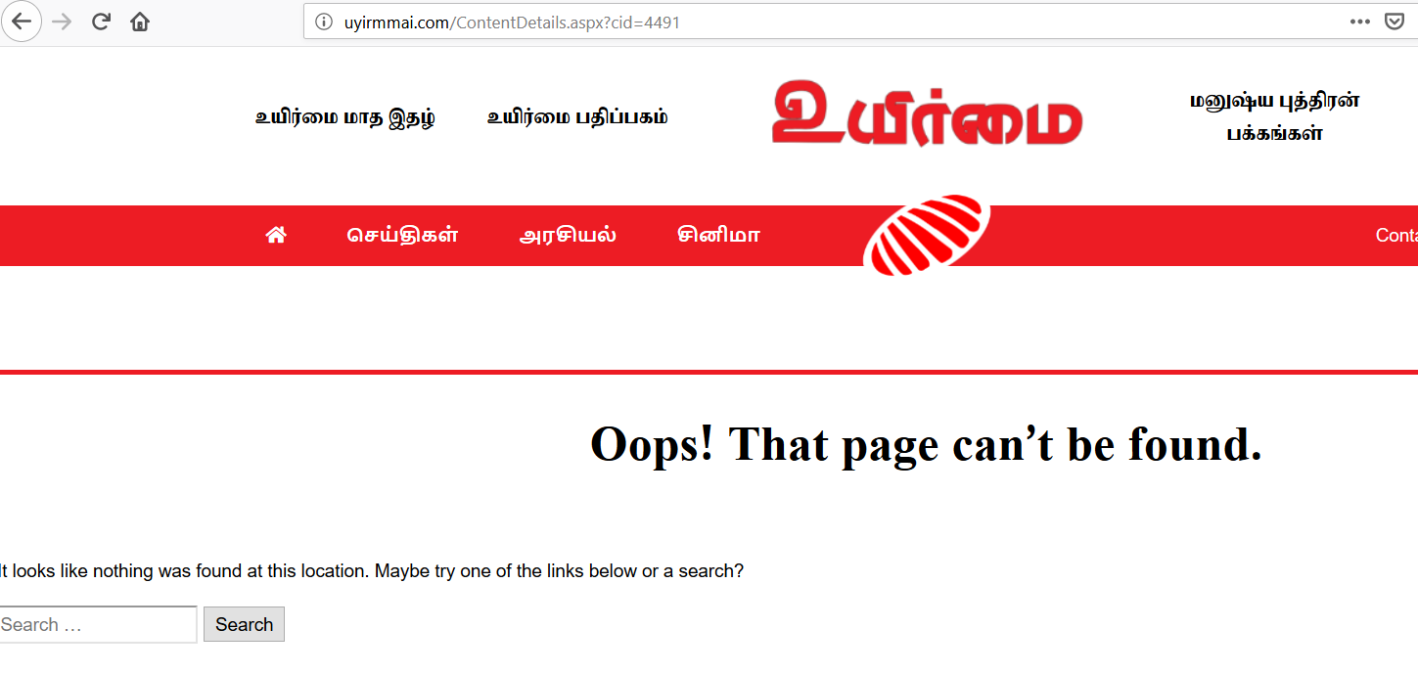This screenshot has width=1418, height=674.
Task: Click the browser Forward arrow button
Action: pos(62,22)
